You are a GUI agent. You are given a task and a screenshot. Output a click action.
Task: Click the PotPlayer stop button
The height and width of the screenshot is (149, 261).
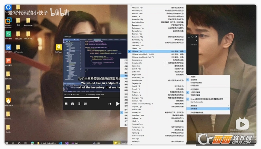(x=66, y=104)
